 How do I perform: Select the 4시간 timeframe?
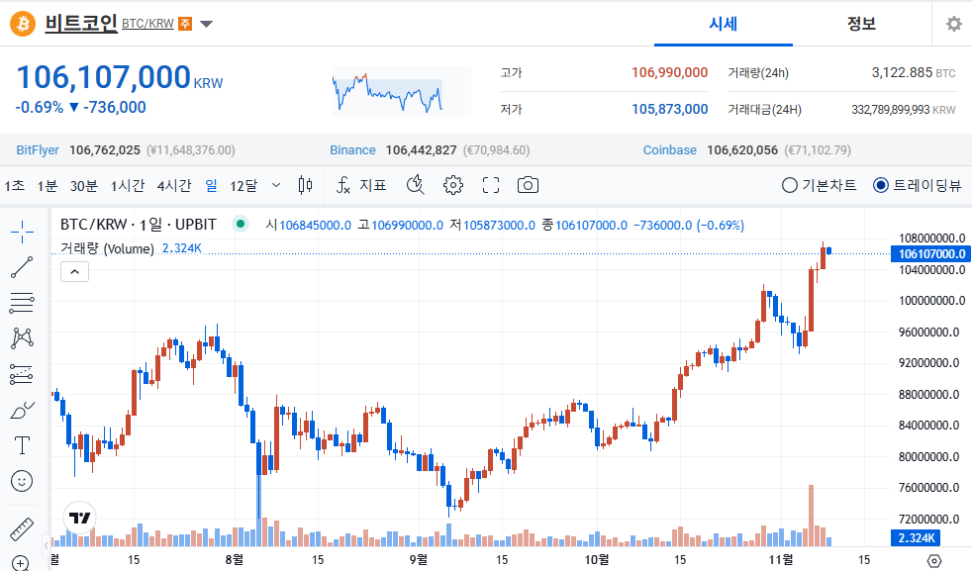click(174, 185)
